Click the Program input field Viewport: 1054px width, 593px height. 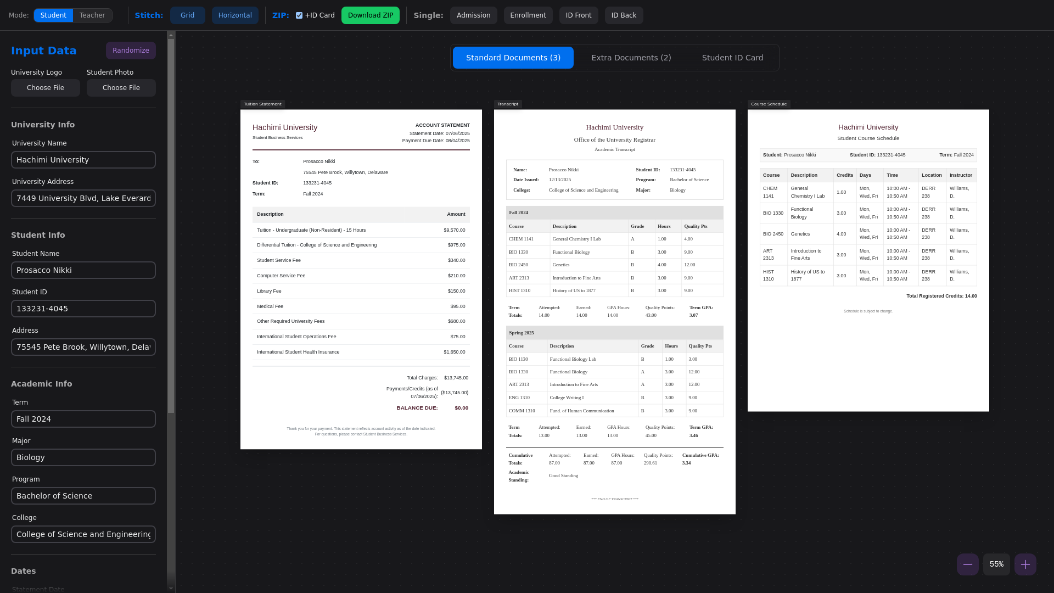point(83,496)
